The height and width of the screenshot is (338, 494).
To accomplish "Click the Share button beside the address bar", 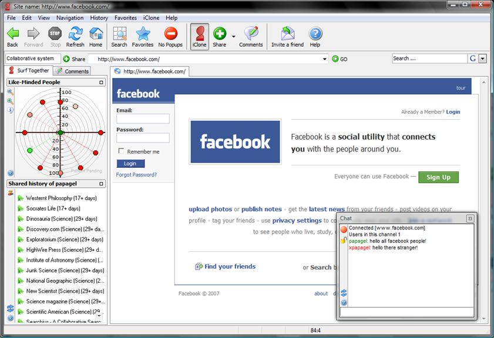I will pos(75,59).
